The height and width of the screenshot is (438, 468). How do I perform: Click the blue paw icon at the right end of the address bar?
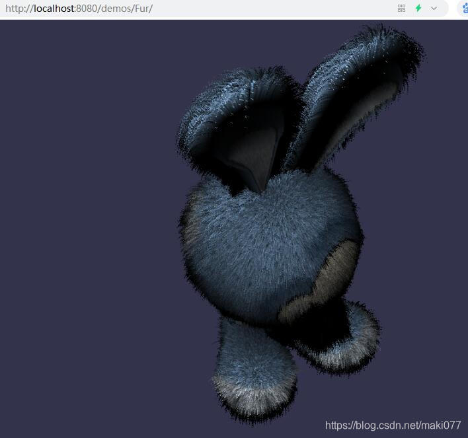(x=465, y=9)
